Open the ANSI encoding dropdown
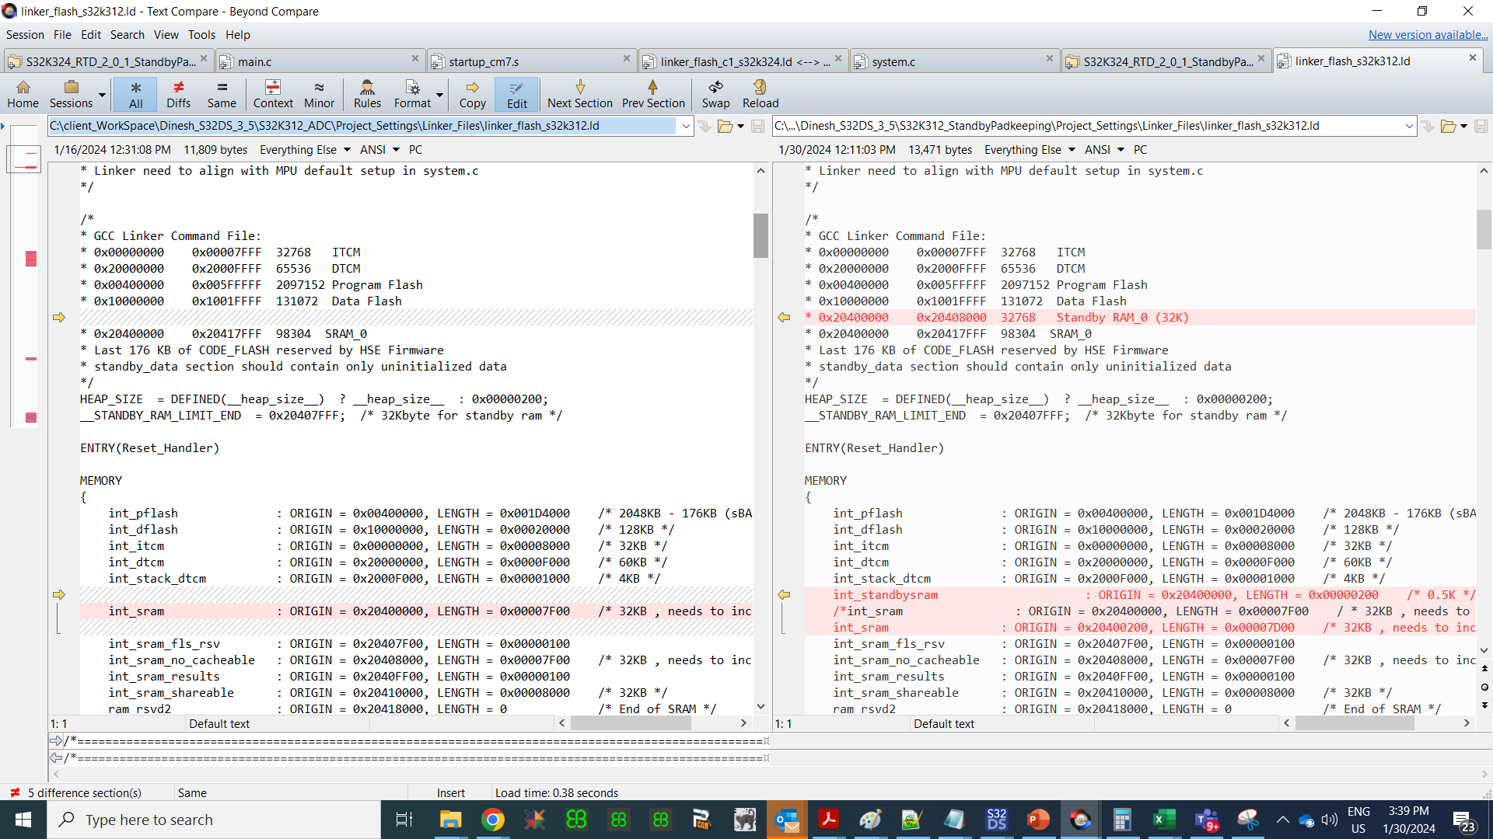This screenshot has height=839, width=1493. tap(379, 149)
